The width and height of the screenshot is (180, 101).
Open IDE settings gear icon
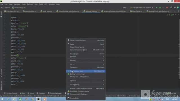(x=175, y=8)
